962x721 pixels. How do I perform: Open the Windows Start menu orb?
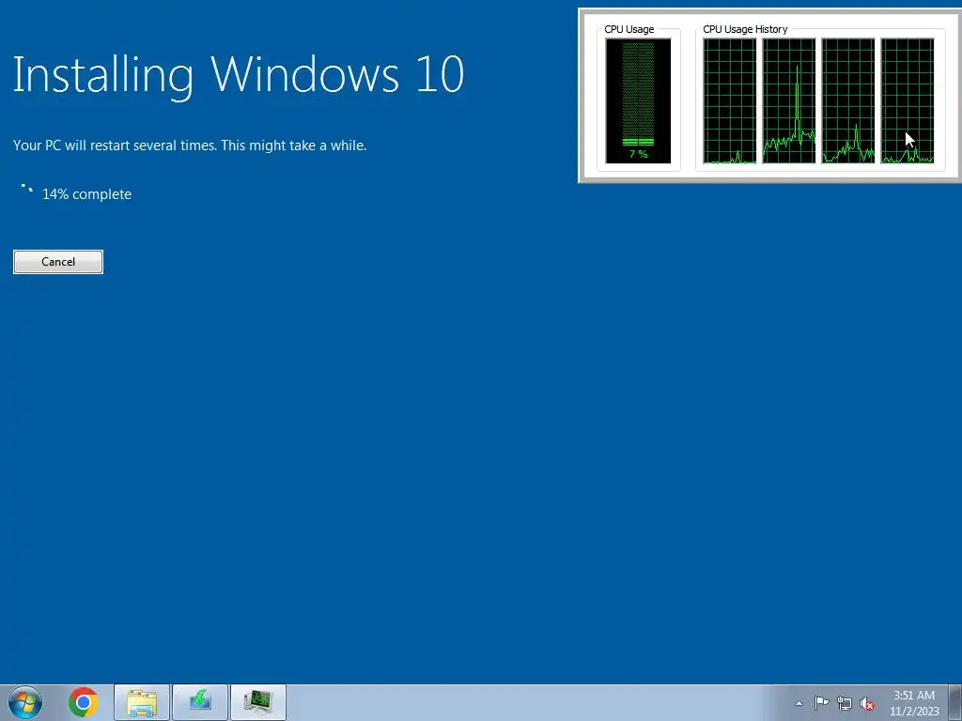point(25,702)
